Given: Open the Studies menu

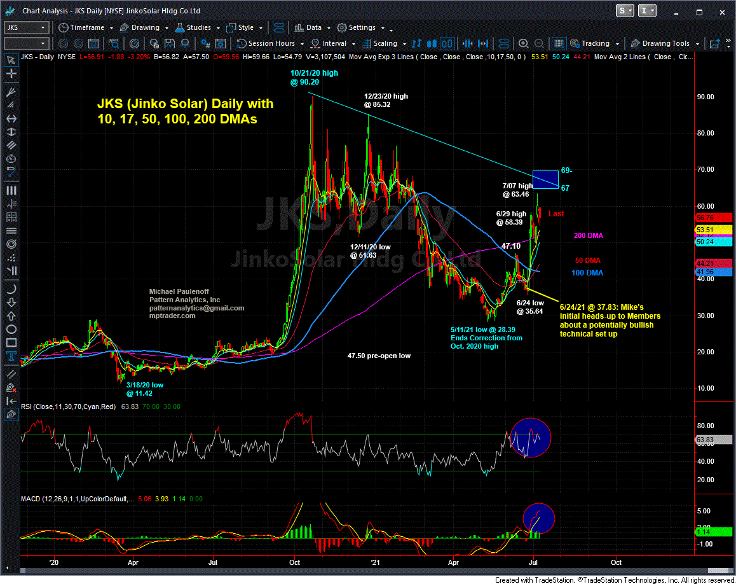Looking at the screenshot, I should [197, 28].
